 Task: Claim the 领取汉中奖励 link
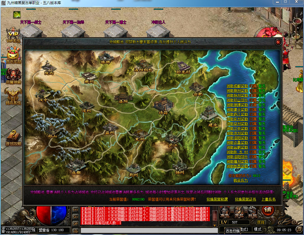(x=237, y=128)
